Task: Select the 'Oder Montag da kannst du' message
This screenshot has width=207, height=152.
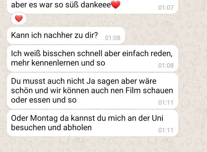Action: click(x=93, y=123)
